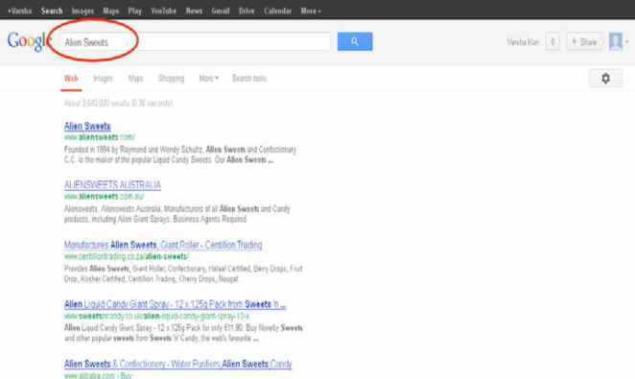Click the www.aliensweets.com.au/ green URL
Viewport: 635px width, 379px height.
pyautogui.click(x=105, y=197)
